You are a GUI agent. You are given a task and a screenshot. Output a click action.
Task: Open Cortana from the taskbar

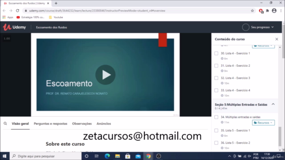click(86, 156)
